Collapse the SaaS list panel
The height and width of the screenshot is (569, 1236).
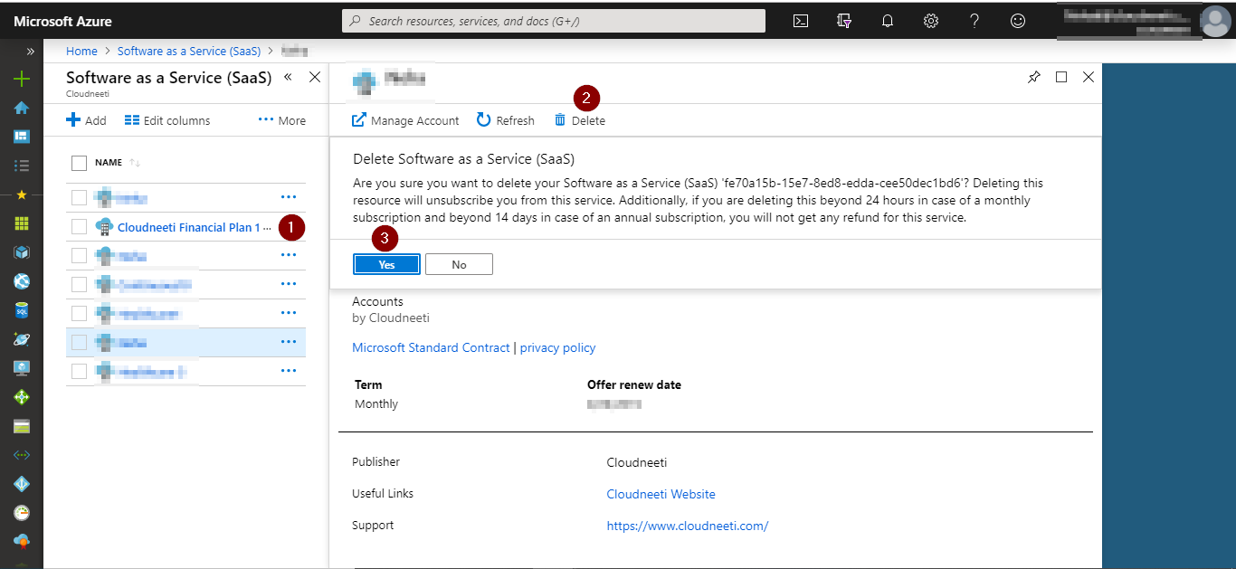click(288, 78)
